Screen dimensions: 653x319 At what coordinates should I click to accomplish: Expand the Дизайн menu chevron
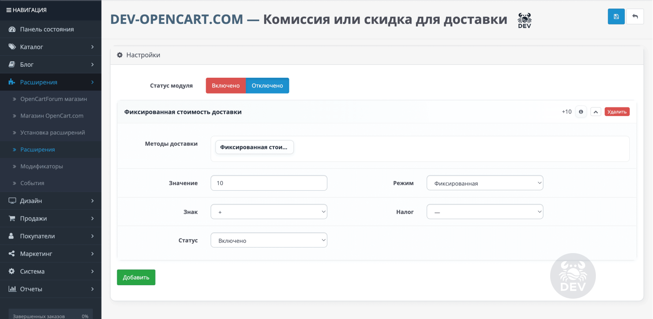click(x=93, y=201)
